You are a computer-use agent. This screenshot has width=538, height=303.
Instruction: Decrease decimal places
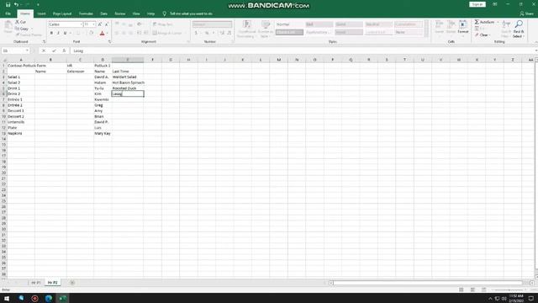pyautogui.click(x=229, y=34)
